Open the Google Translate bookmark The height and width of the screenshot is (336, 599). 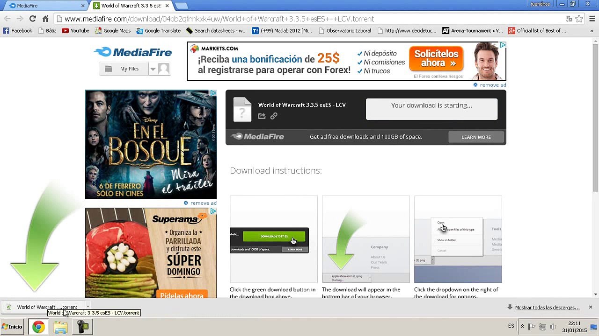[x=158, y=31]
